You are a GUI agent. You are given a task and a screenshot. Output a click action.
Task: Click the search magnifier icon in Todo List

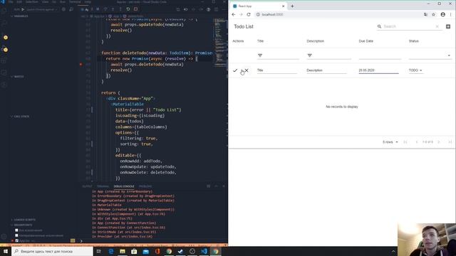[379, 26]
